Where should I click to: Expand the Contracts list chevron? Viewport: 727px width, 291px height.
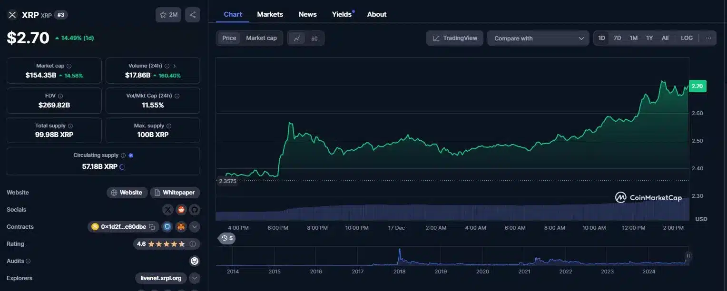point(195,227)
